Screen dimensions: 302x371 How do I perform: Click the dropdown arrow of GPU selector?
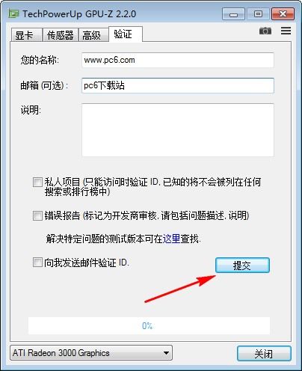point(166,353)
